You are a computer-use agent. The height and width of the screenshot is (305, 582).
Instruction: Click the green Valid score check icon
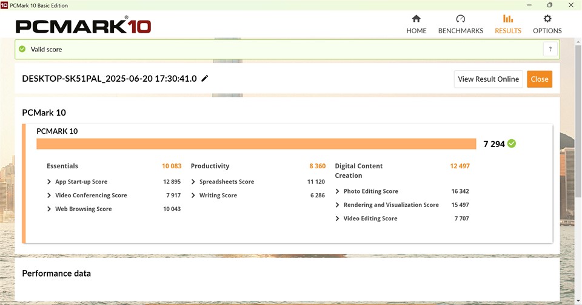point(22,50)
